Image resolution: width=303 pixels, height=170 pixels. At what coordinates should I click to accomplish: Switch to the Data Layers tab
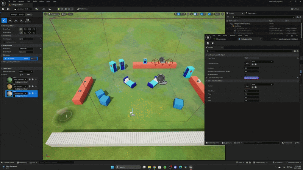point(252,14)
